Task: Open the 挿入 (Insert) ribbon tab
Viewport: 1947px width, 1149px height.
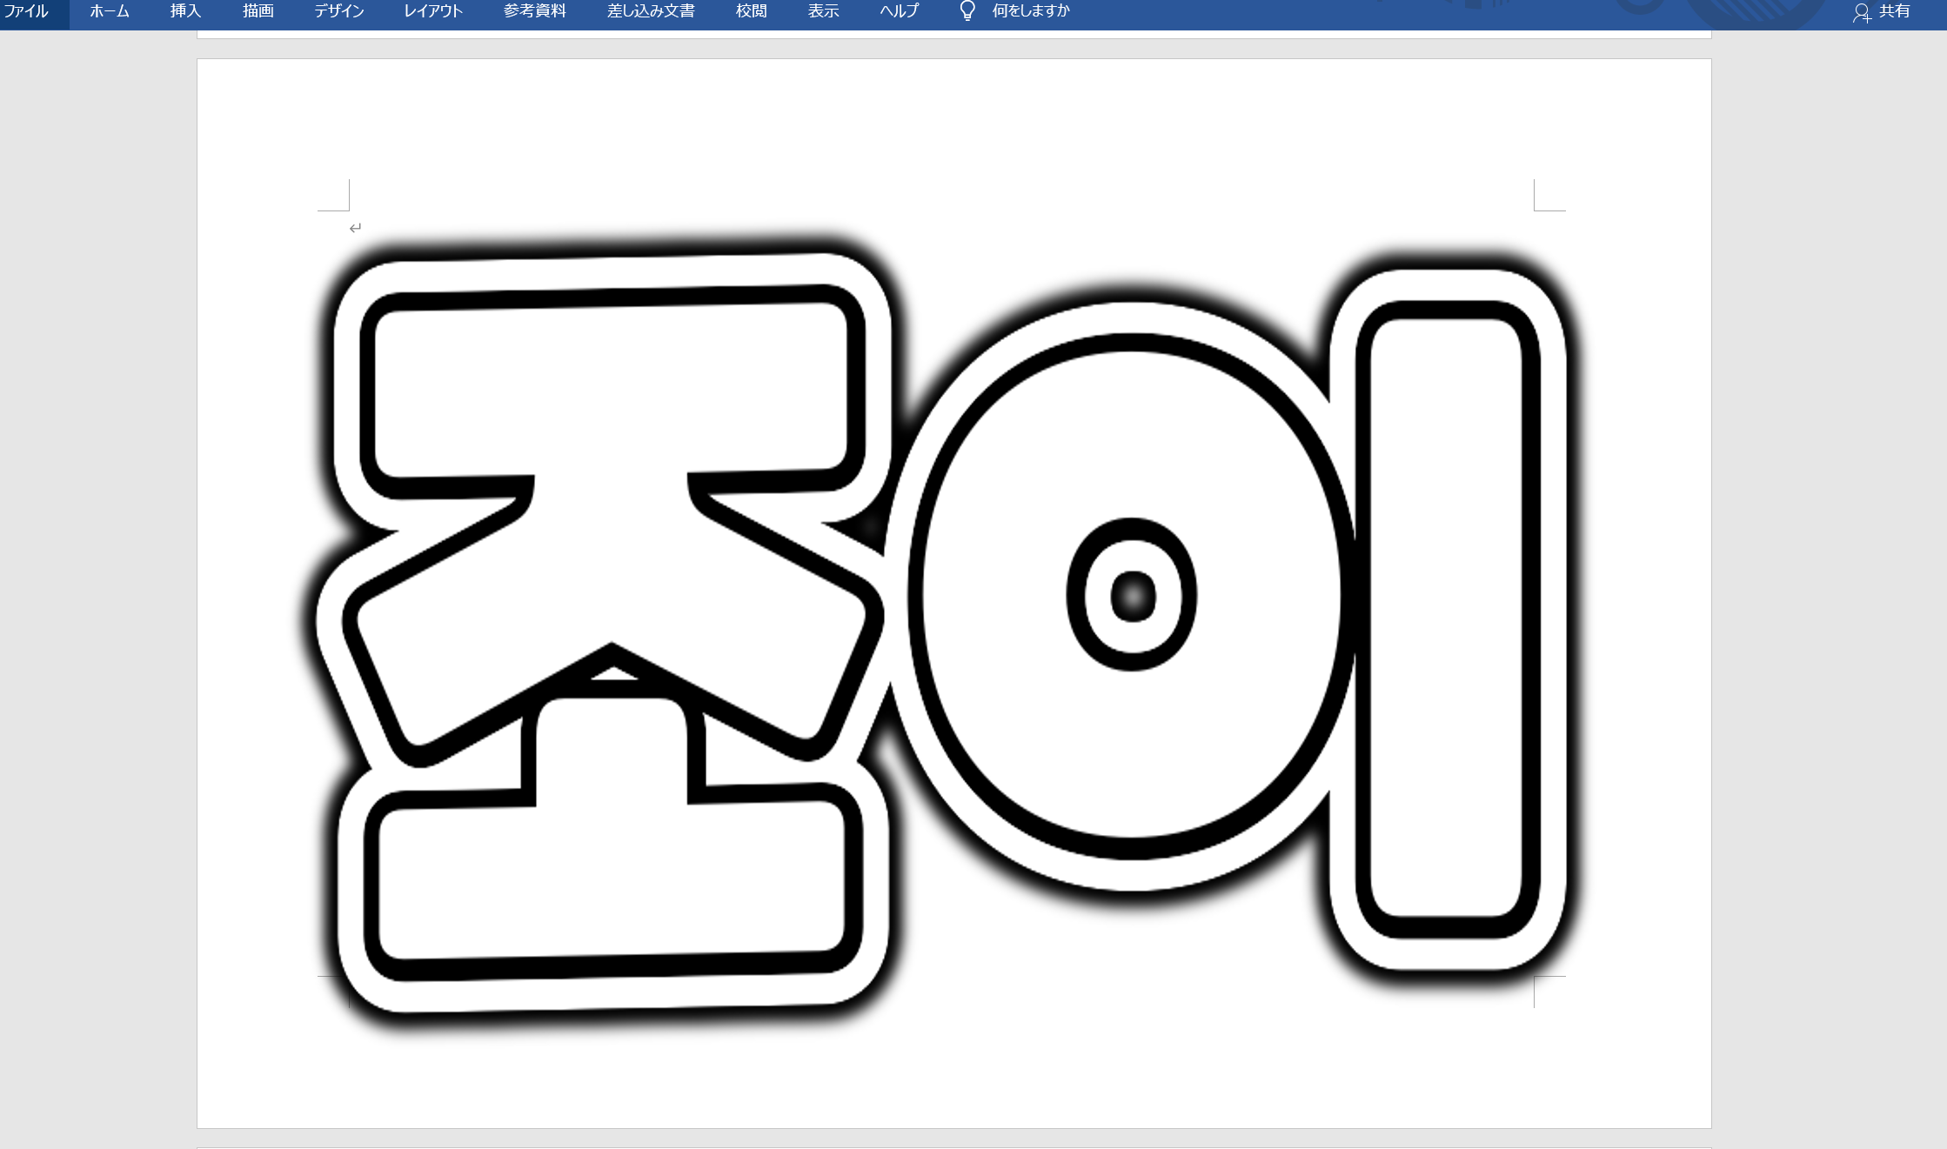Action: tap(185, 11)
